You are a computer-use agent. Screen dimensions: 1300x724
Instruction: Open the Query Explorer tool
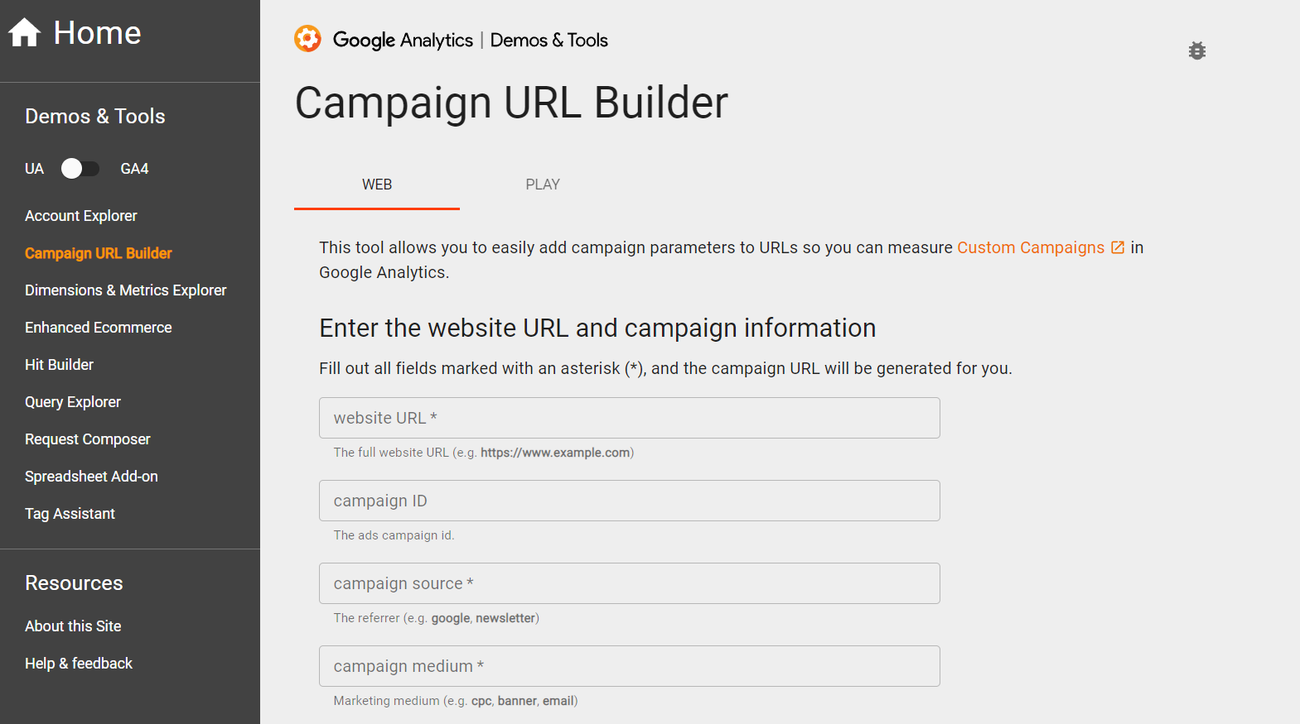pos(72,401)
